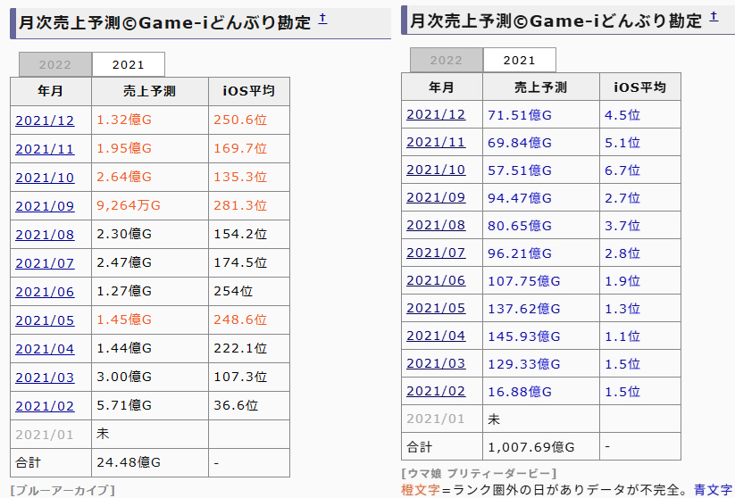Open 2021/02 link in the 16.88億G row

[x=436, y=391]
